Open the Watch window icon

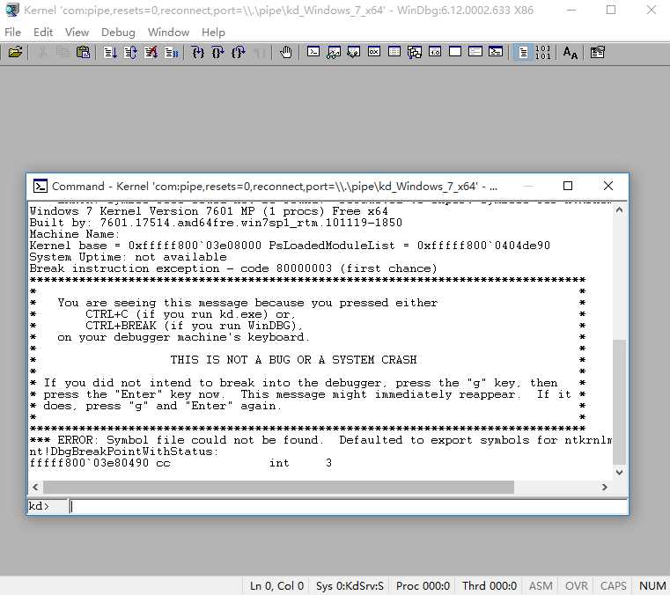coord(334,52)
